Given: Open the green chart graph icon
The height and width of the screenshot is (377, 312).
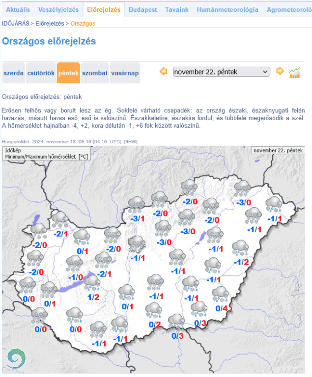Looking at the screenshot, I should (295, 72).
